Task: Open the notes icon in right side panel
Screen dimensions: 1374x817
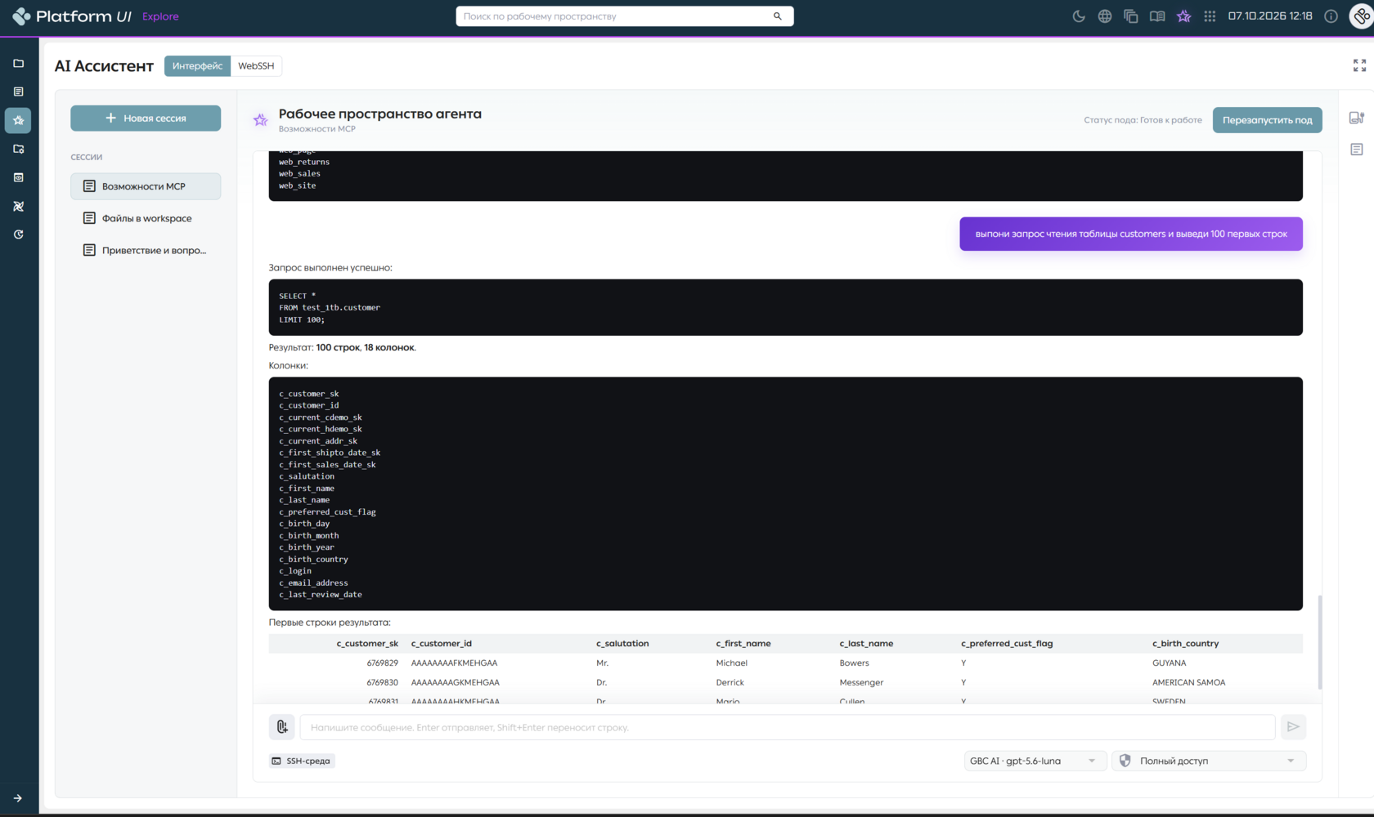Action: click(1357, 150)
